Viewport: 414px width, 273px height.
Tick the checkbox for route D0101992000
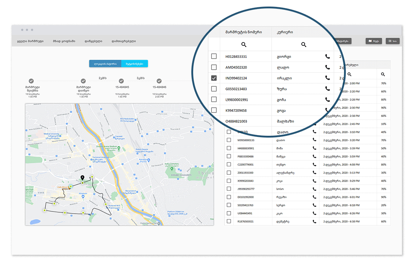(229, 197)
